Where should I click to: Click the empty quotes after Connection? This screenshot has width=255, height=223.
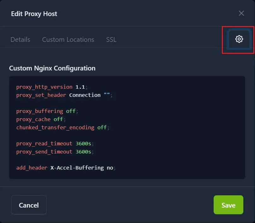(x=107, y=95)
